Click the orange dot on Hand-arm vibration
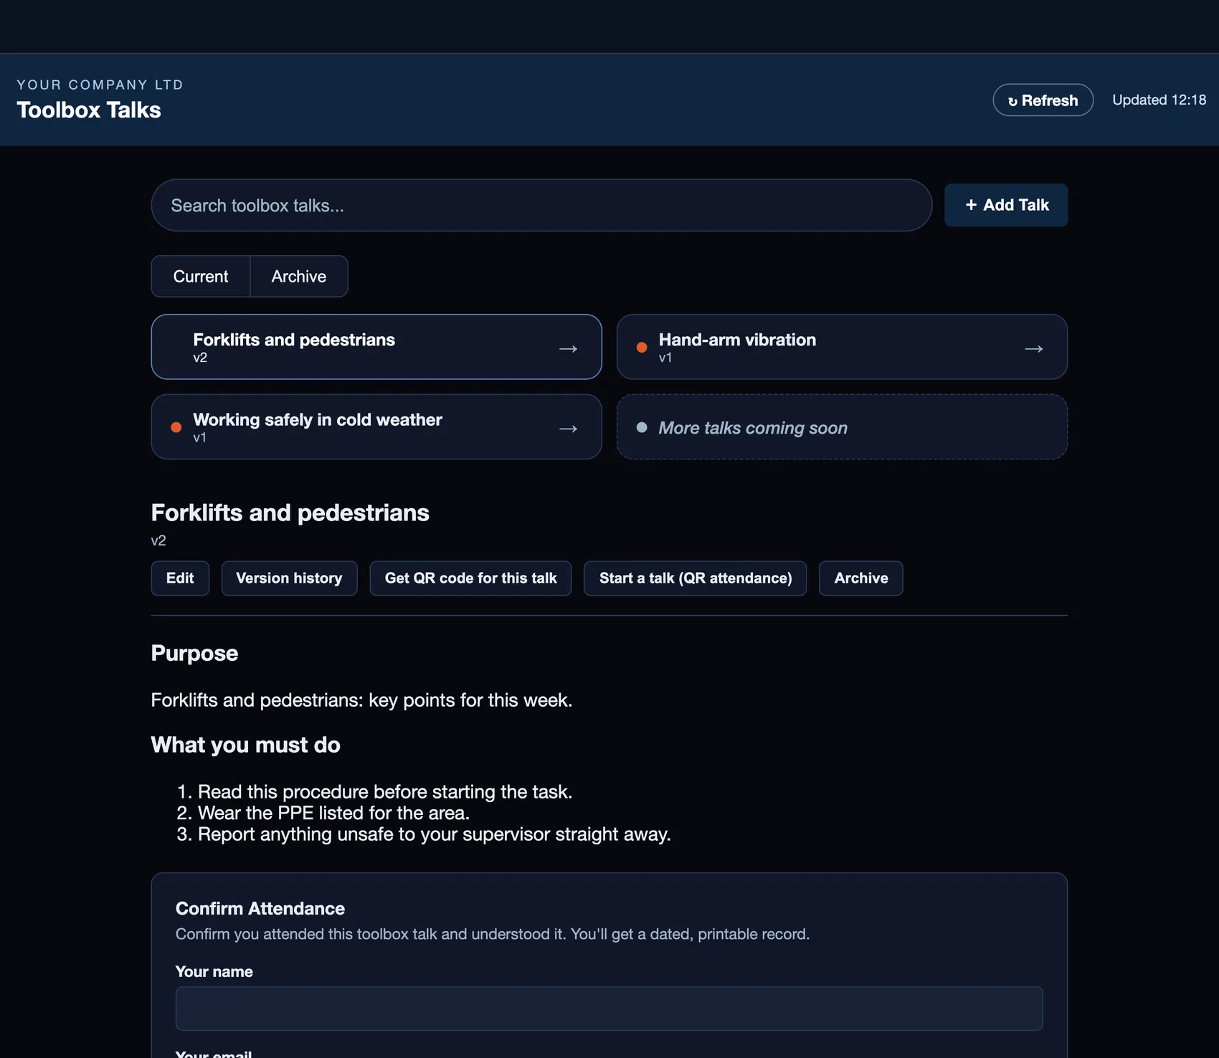 (x=642, y=348)
